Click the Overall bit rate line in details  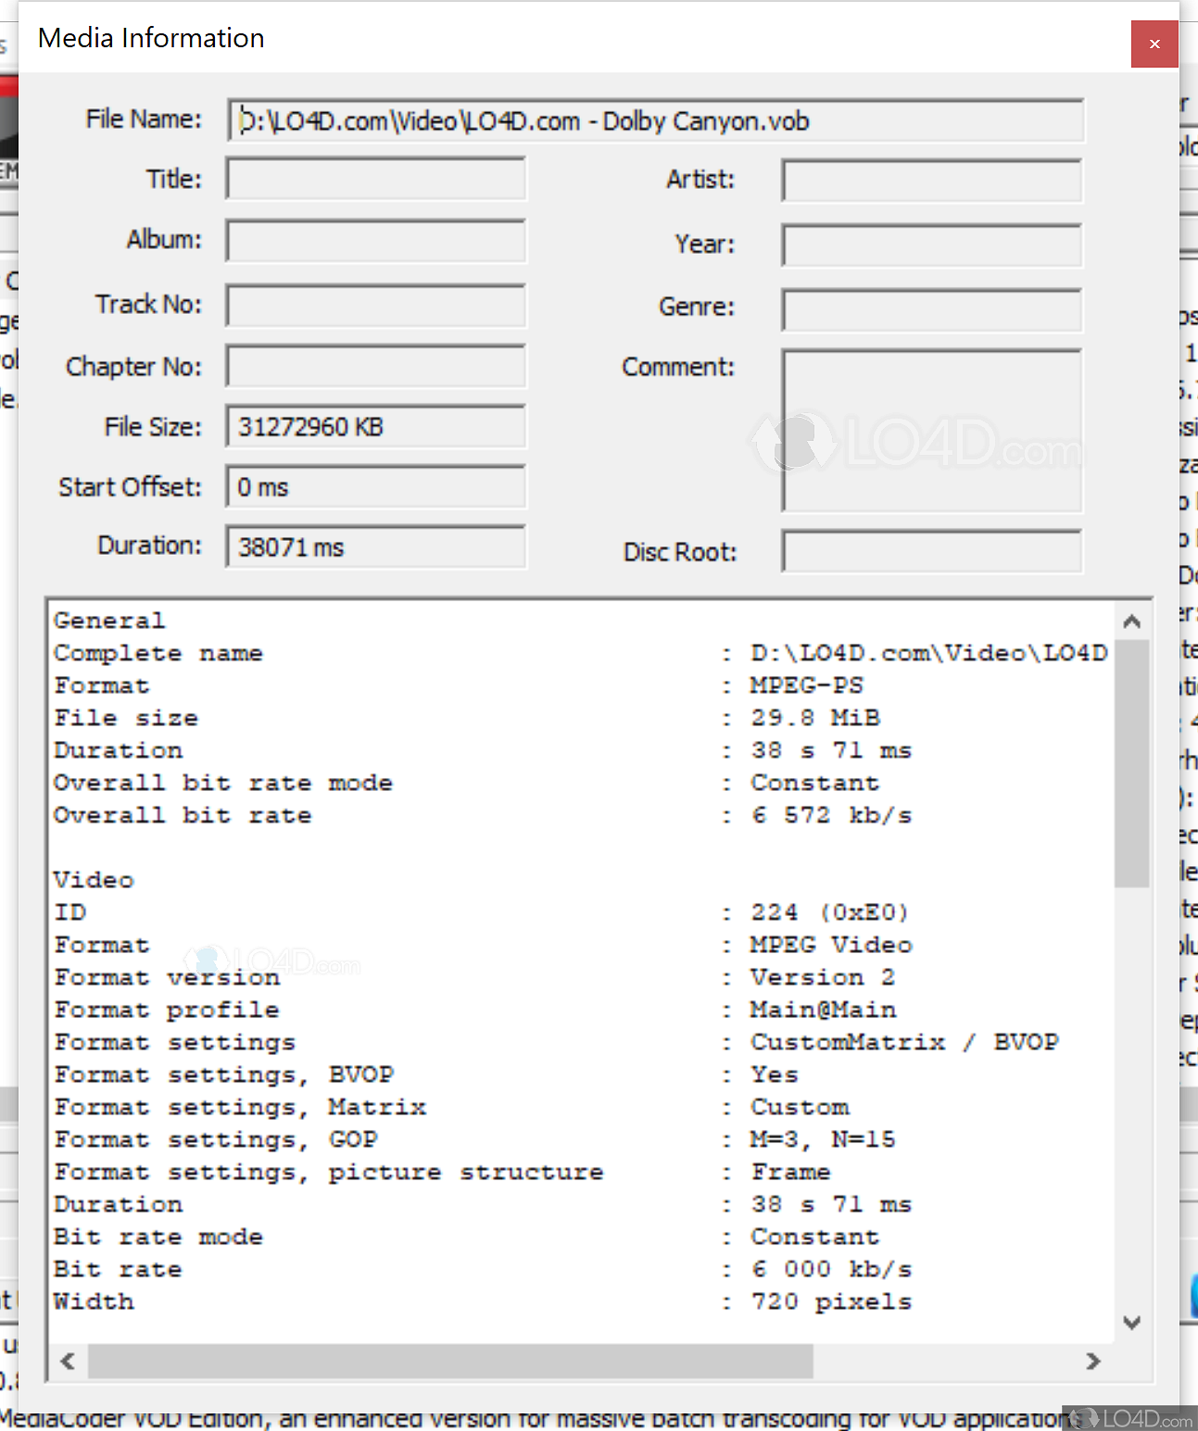tap(183, 815)
